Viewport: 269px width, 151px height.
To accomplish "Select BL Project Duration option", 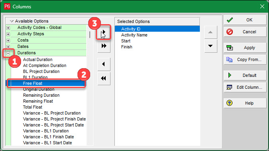I will 41,71.
